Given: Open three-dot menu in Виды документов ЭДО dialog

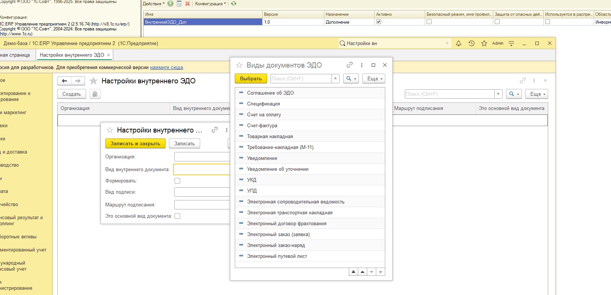Looking at the screenshot, I should pyautogui.click(x=362, y=65).
